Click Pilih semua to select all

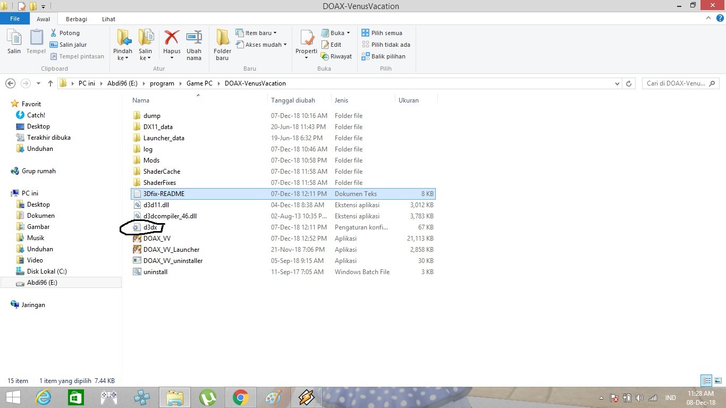[x=382, y=33]
